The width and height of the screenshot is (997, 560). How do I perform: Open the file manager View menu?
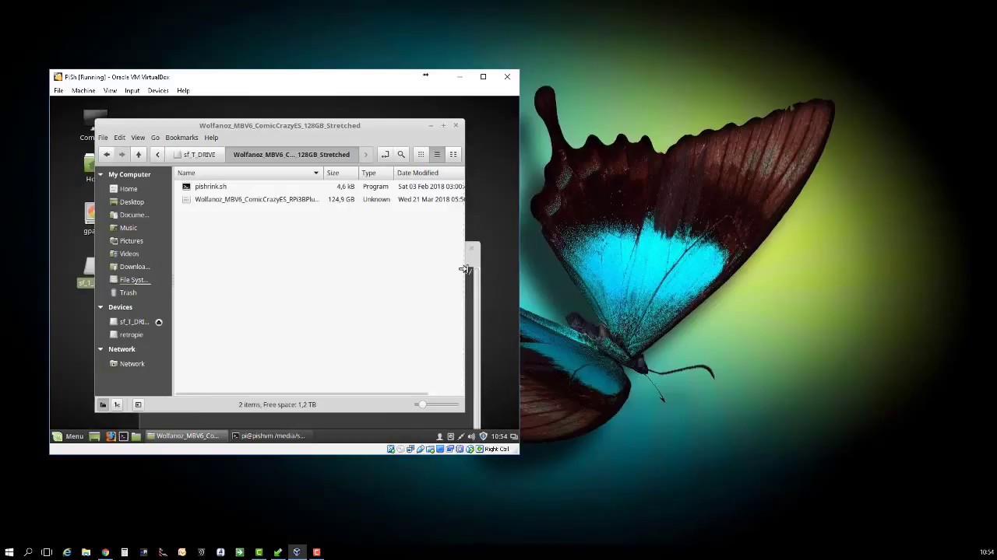click(138, 138)
